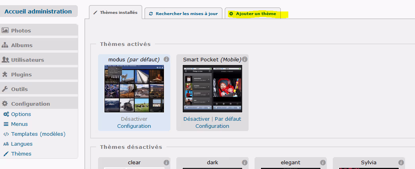The width and height of the screenshot is (415, 169).
Task: Open the Ajouter un thème tab
Action: point(253,13)
